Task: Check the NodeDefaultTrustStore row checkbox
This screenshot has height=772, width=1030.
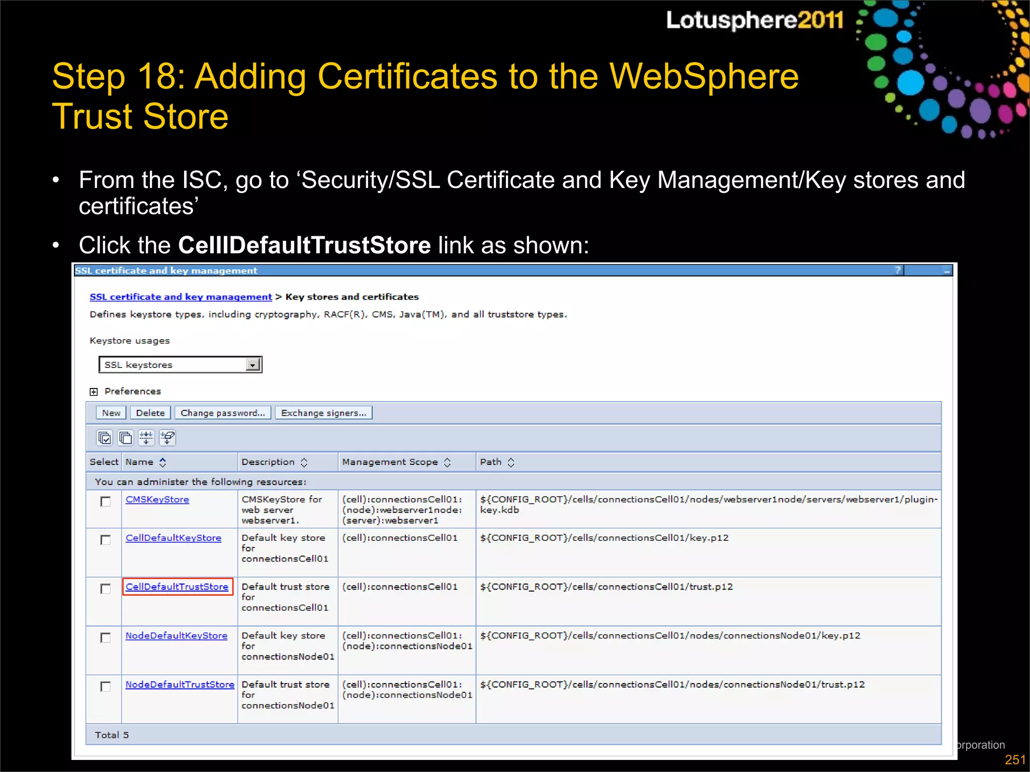Action: click(105, 687)
